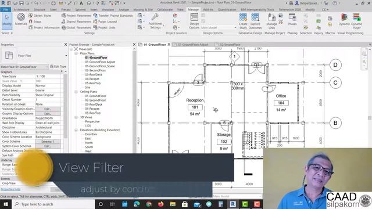Image resolution: width=372 pixels, height=209 pixels.
Task: Open Phases dialog
Action: [292, 19]
